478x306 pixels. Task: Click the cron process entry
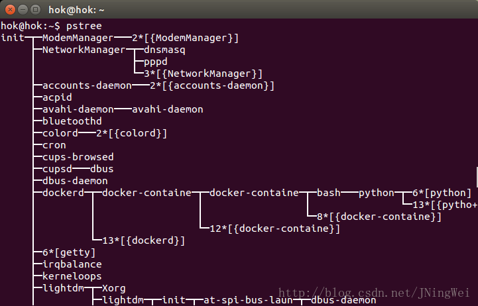click(x=54, y=145)
